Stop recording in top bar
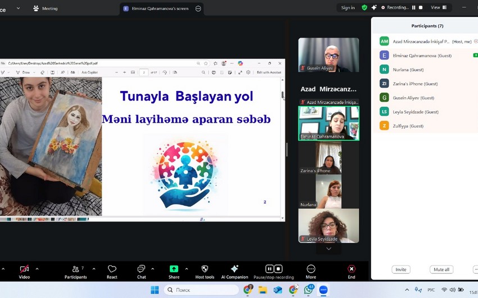 (x=421, y=8)
